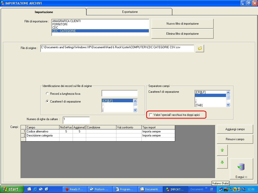Switch to the Esportazione tab
The image size is (258, 193).
(130, 12)
